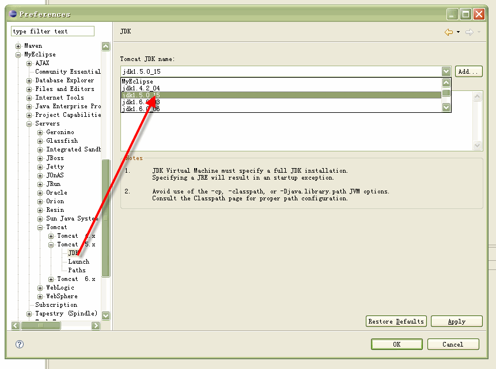Viewport: 496px width, 369px height.
Task: Click the tree scroll-up arrow
Action: [105, 47]
